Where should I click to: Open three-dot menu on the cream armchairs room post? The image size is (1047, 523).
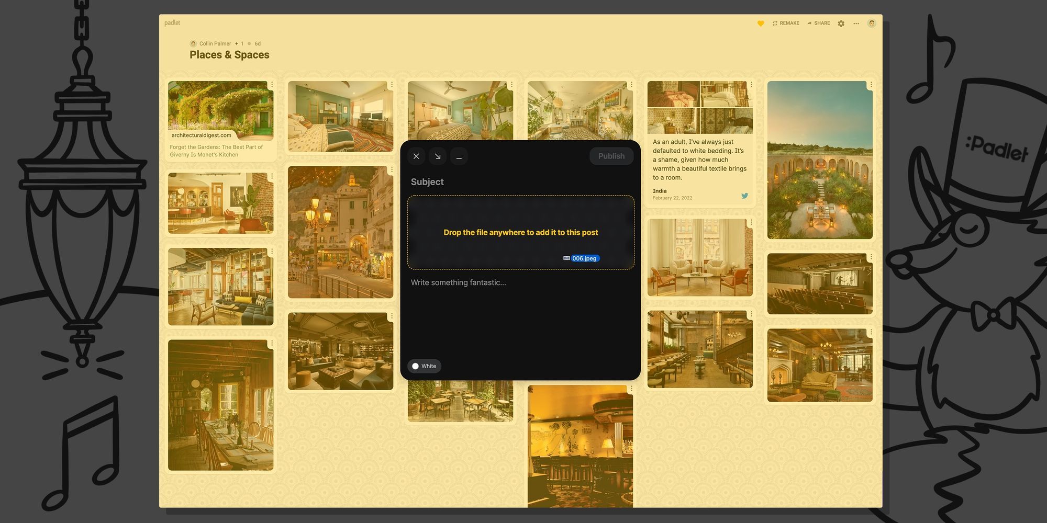point(751,222)
